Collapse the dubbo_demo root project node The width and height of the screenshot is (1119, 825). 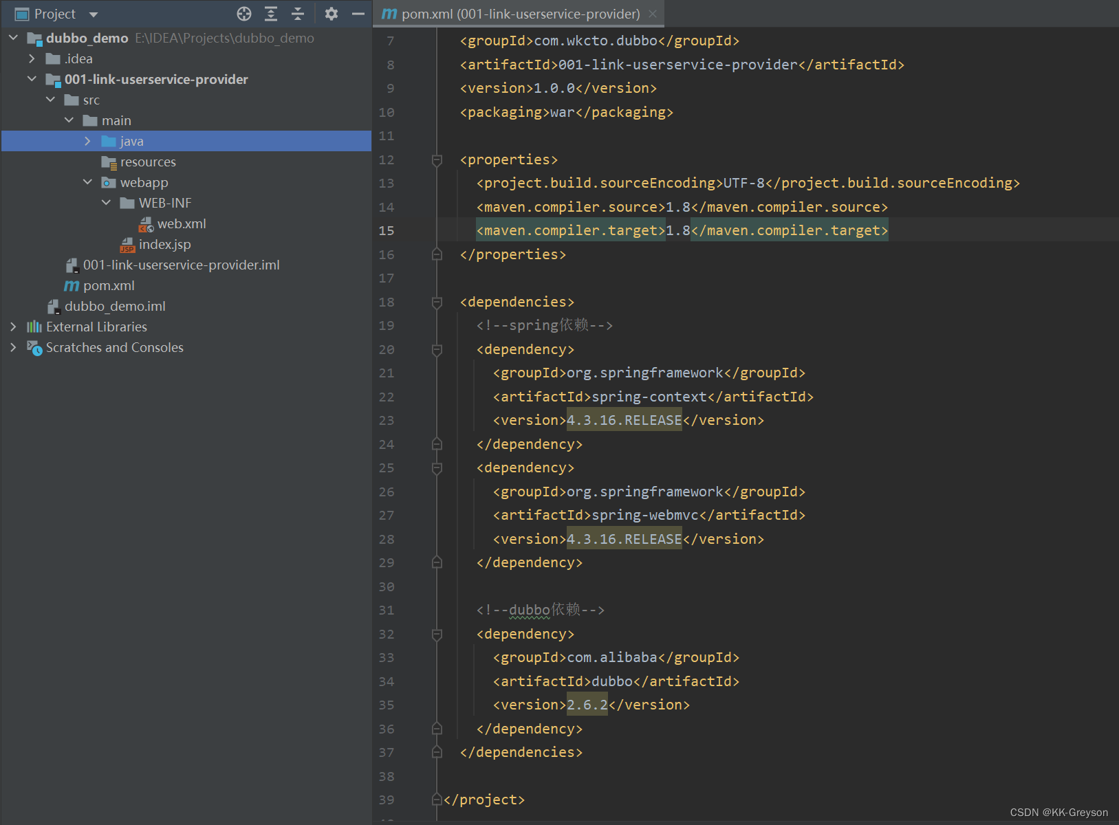pos(14,38)
